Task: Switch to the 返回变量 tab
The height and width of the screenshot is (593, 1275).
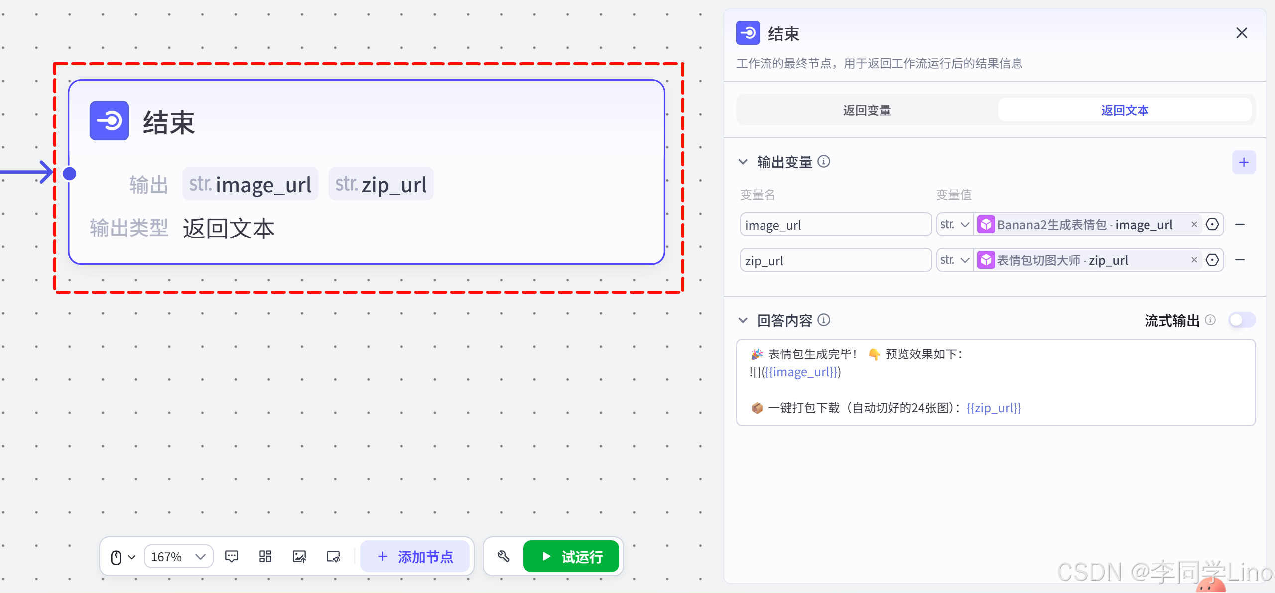Action: click(x=867, y=110)
